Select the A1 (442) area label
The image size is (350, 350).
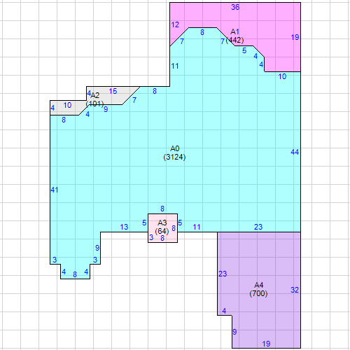(234, 36)
